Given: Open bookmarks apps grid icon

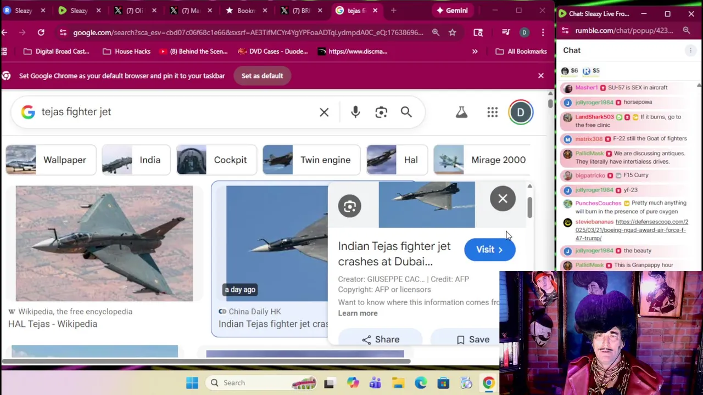Looking at the screenshot, I should 4,51.
